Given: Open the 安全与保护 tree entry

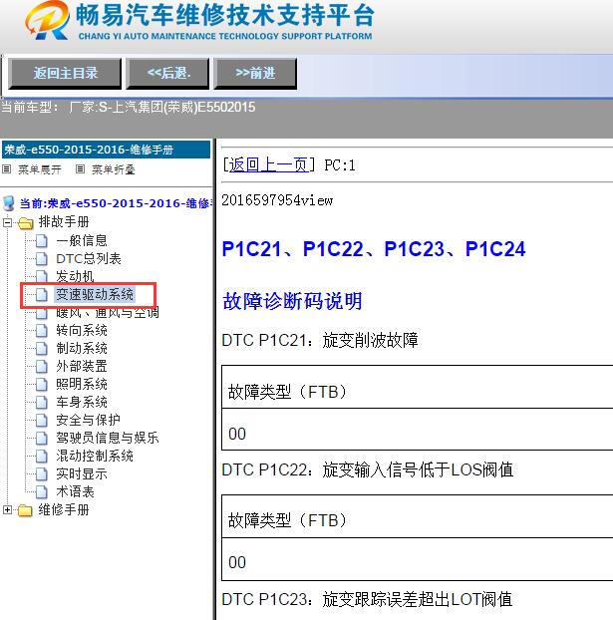Looking at the screenshot, I should 88,420.
